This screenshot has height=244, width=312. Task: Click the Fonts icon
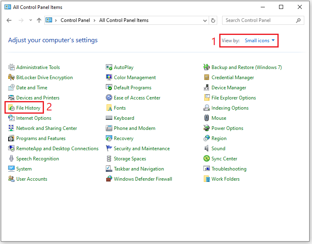109,108
